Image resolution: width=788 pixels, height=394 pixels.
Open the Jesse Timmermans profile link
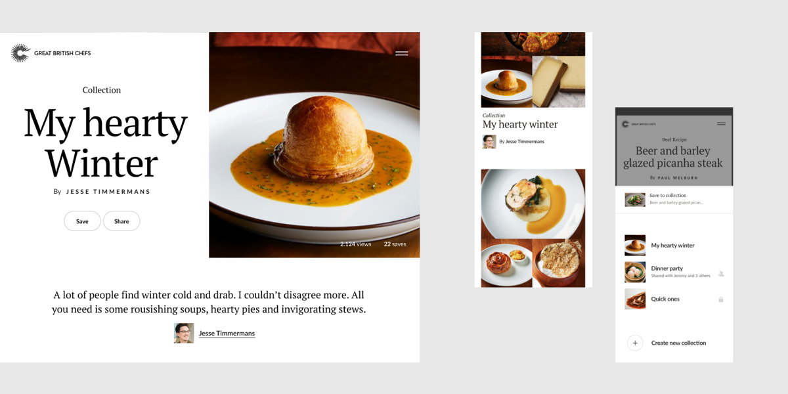point(227,334)
